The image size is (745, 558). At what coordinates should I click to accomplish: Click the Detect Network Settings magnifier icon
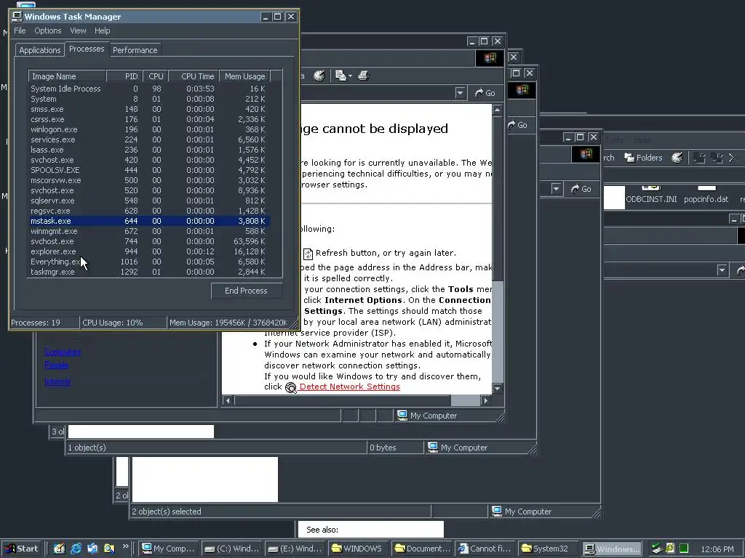point(291,388)
